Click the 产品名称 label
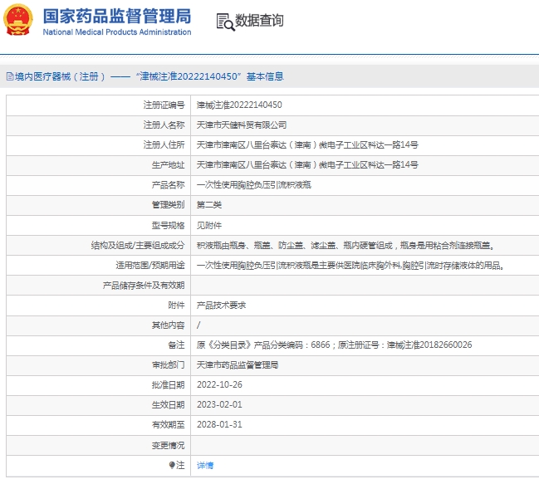This screenshot has width=539, height=484. click(x=168, y=185)
